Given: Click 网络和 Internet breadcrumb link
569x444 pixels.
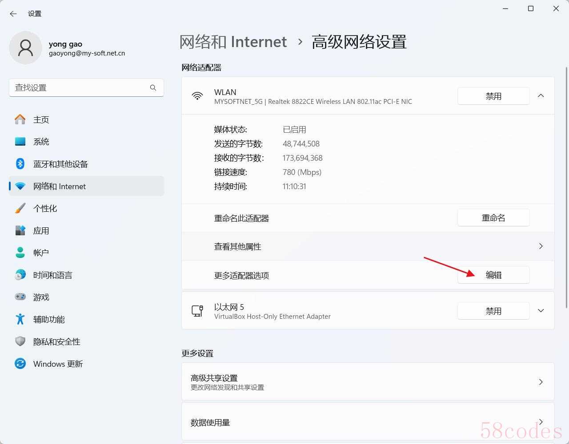Looking at the screenshot, I should 233,42.
